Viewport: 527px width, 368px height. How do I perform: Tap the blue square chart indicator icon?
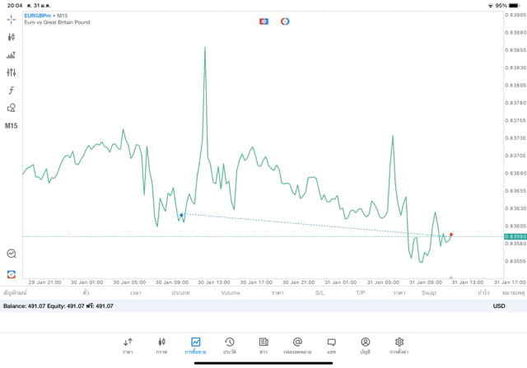(263, 21)
